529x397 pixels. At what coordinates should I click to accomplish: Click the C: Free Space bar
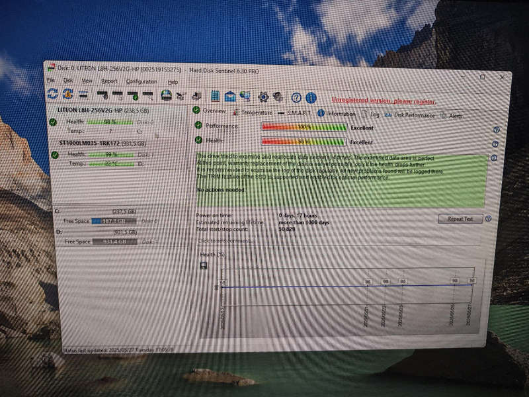114,222
